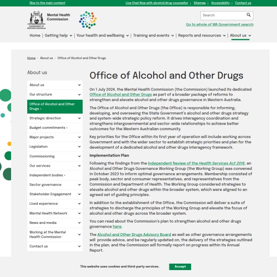Expand the Strategic direction sidebar chevron

coord(79,118)
